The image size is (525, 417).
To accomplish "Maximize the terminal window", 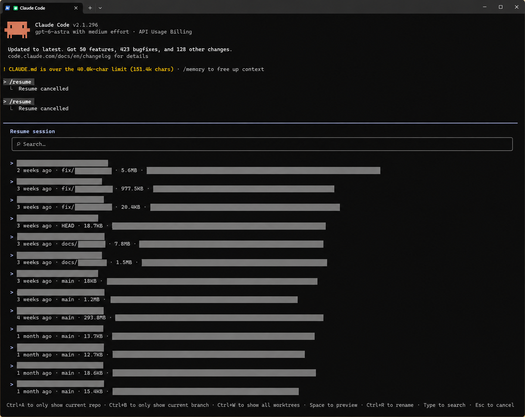I will coord(501,7).
